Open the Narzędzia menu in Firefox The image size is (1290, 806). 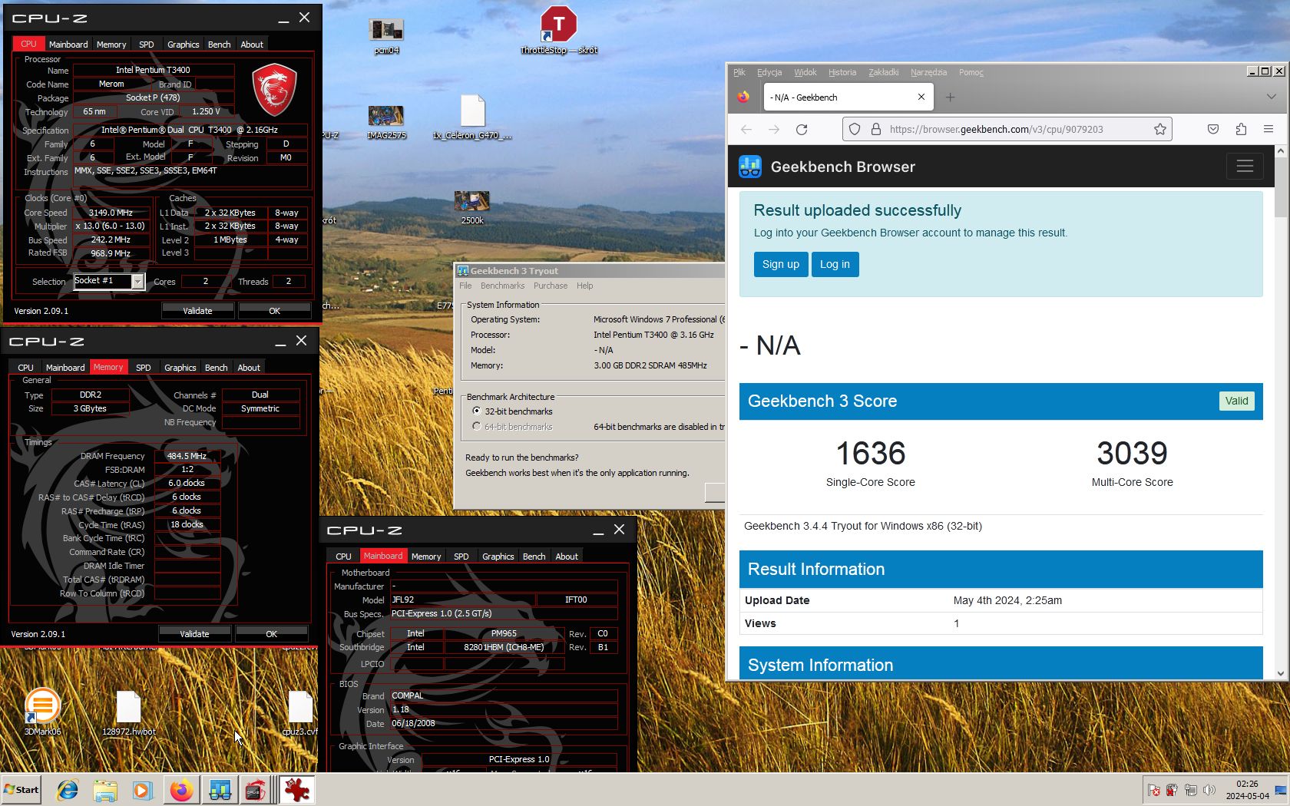click(928, 72)
